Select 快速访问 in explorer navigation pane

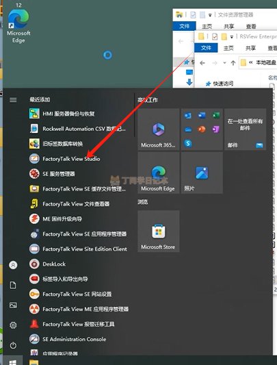(x=223, y=84)
